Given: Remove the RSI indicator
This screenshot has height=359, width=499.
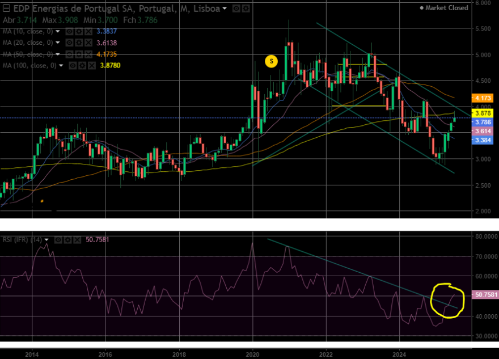Looking at the screenshot, I should point(77,240).
